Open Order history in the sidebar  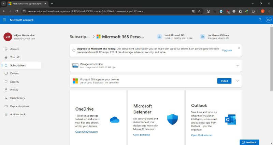[21, 98]
